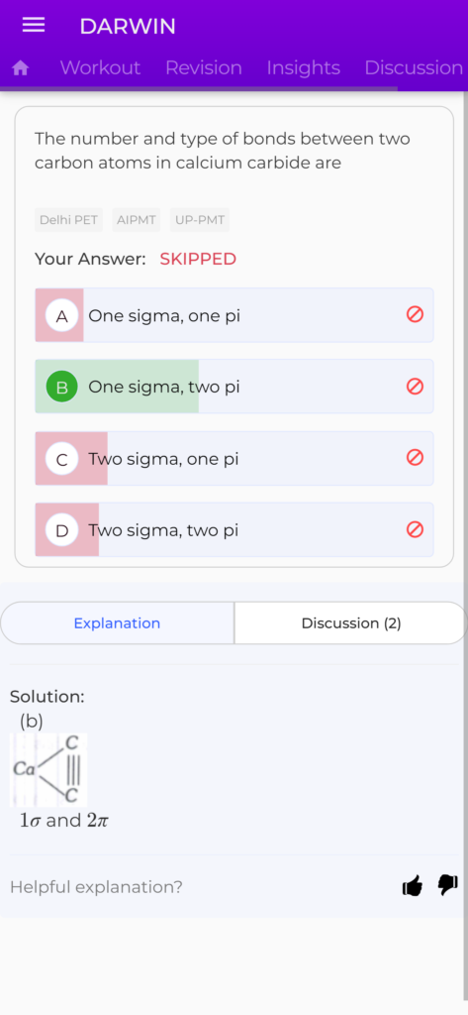Screen dimensions: 468x1015
Task: Open Discussion (2) comments
Action: [x=351, y=622]
